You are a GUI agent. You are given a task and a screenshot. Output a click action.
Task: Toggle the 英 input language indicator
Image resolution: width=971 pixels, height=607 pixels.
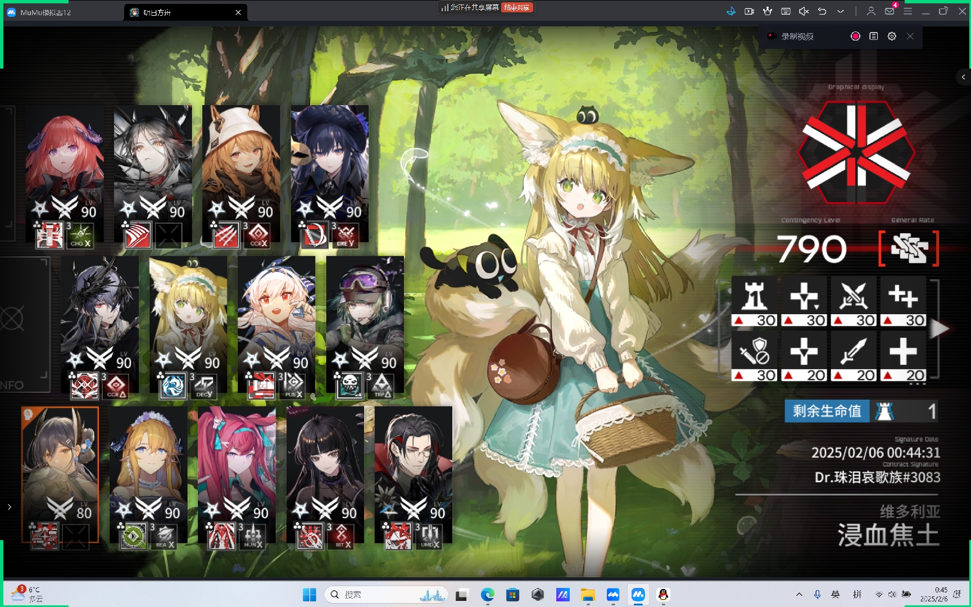pos(836,595)
